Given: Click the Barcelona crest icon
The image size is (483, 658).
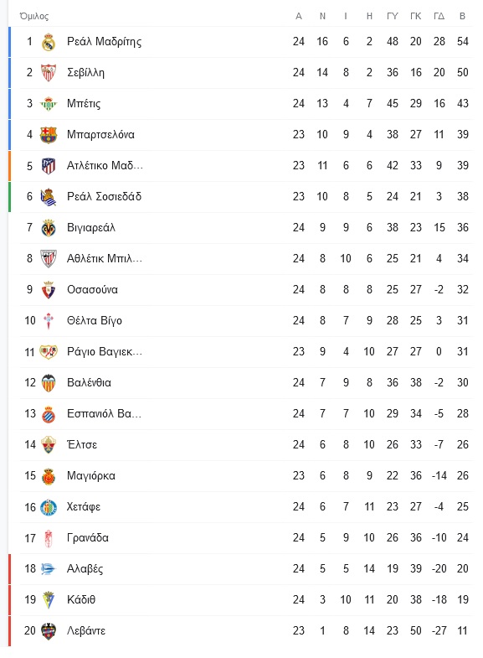Looking at the screenshot, I should coord(49,135).
